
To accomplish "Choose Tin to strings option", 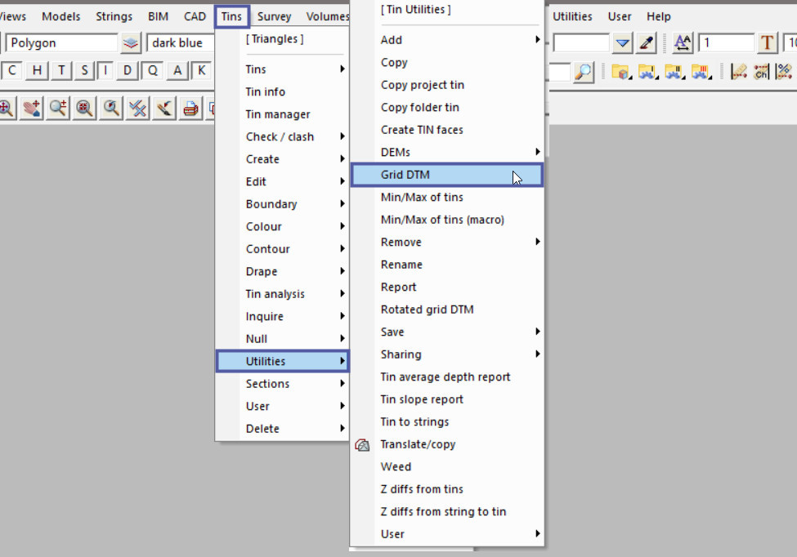I will pyautogui.click(x=414, y=421).
